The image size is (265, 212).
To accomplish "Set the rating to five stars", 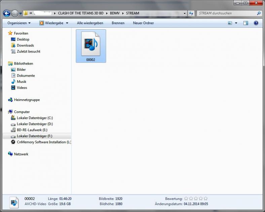I will 206,199.
